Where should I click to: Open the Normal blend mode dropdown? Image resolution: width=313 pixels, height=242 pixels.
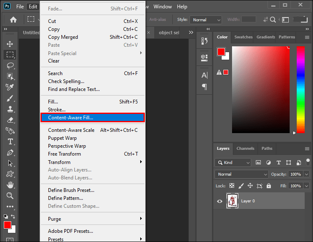tap(242, 174)
